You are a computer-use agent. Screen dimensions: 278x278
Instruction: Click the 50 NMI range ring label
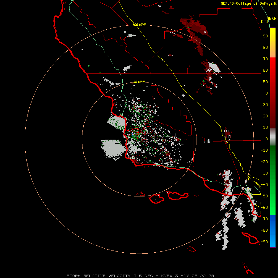point(139,82)
